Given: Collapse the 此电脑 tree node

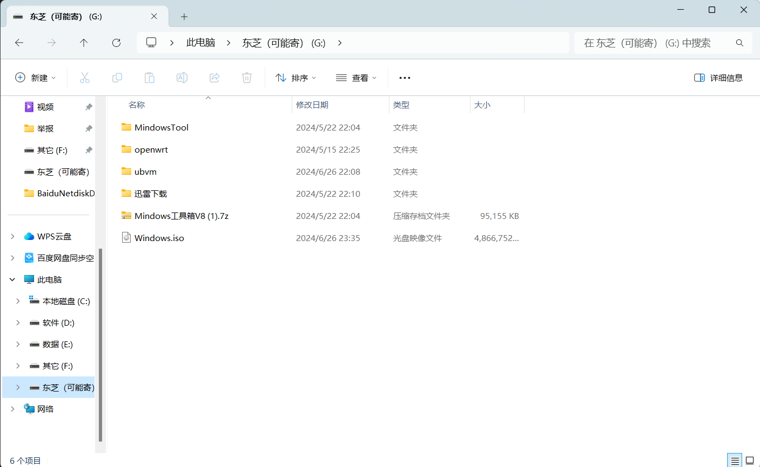Looking at the screenshot, I should coord(12,279).
